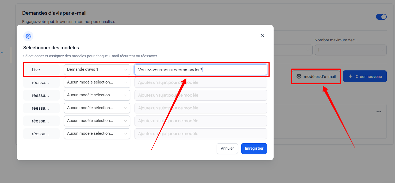395x183 pixels.
Task: Close the model selection dialog
Action: 262,36
